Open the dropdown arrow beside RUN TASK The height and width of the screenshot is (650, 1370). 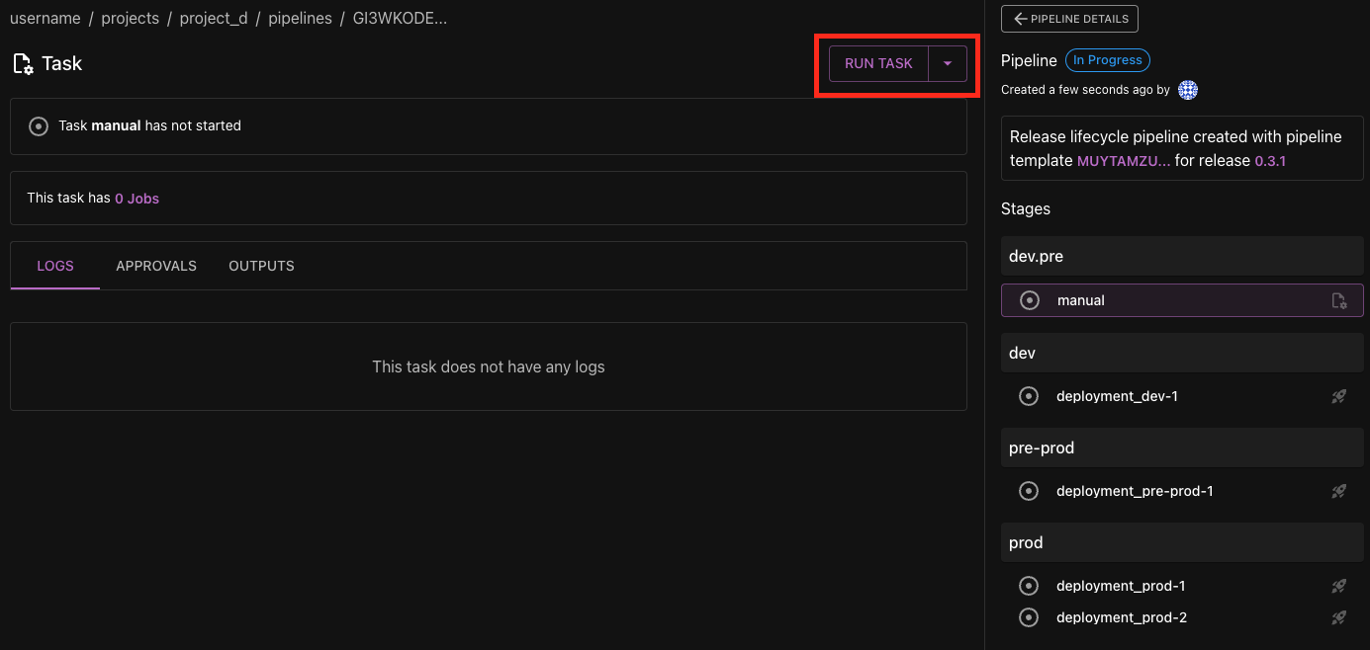(x=948, y=63)
